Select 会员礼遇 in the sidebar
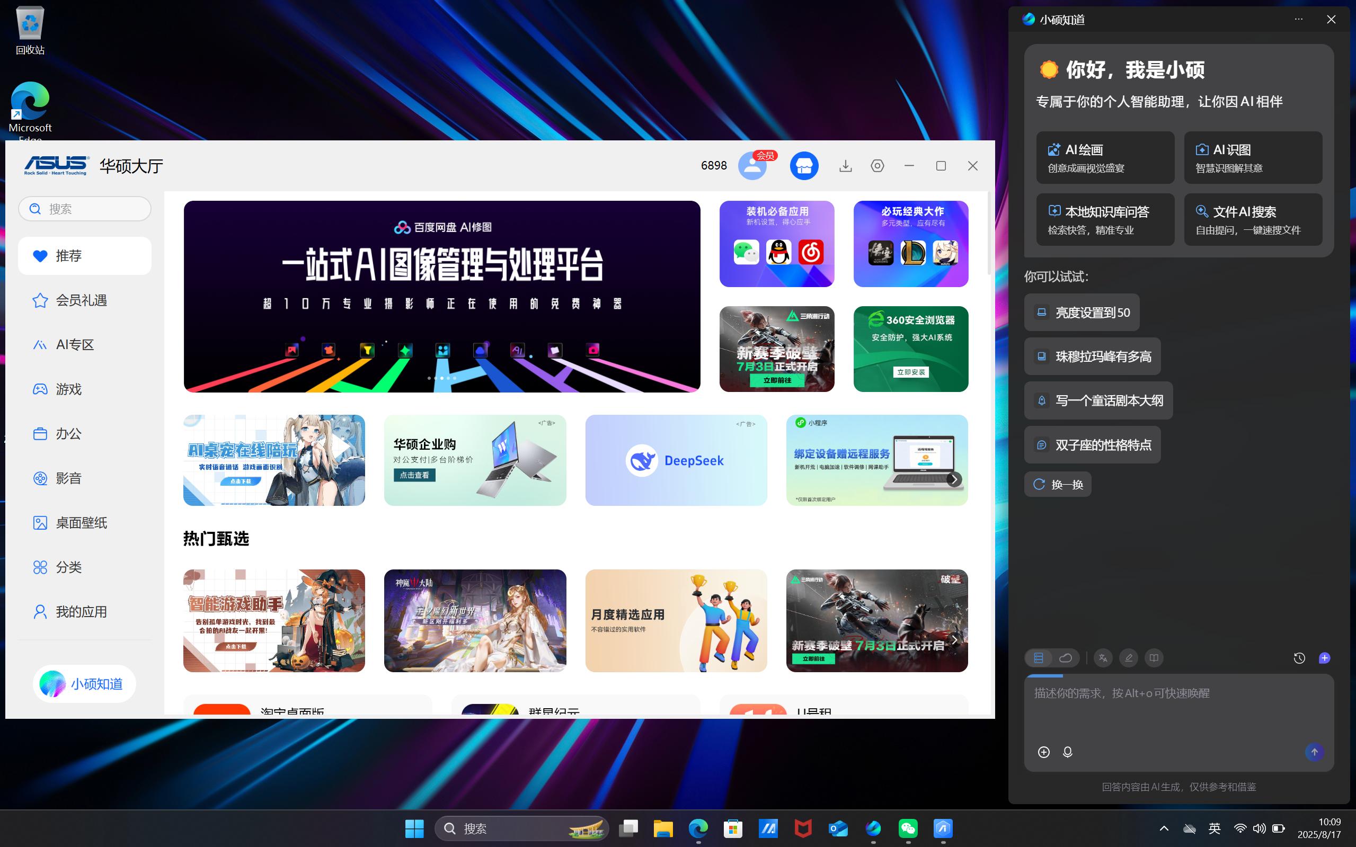This screenshot has width=1356, height=847. (85, 300)
